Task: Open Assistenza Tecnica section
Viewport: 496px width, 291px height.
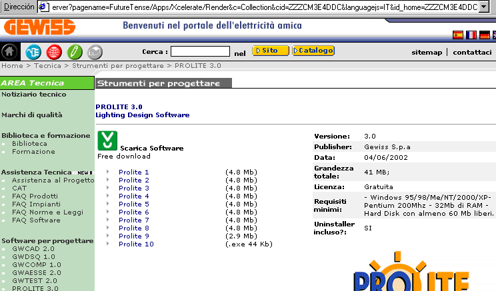Action: [37, 172]
